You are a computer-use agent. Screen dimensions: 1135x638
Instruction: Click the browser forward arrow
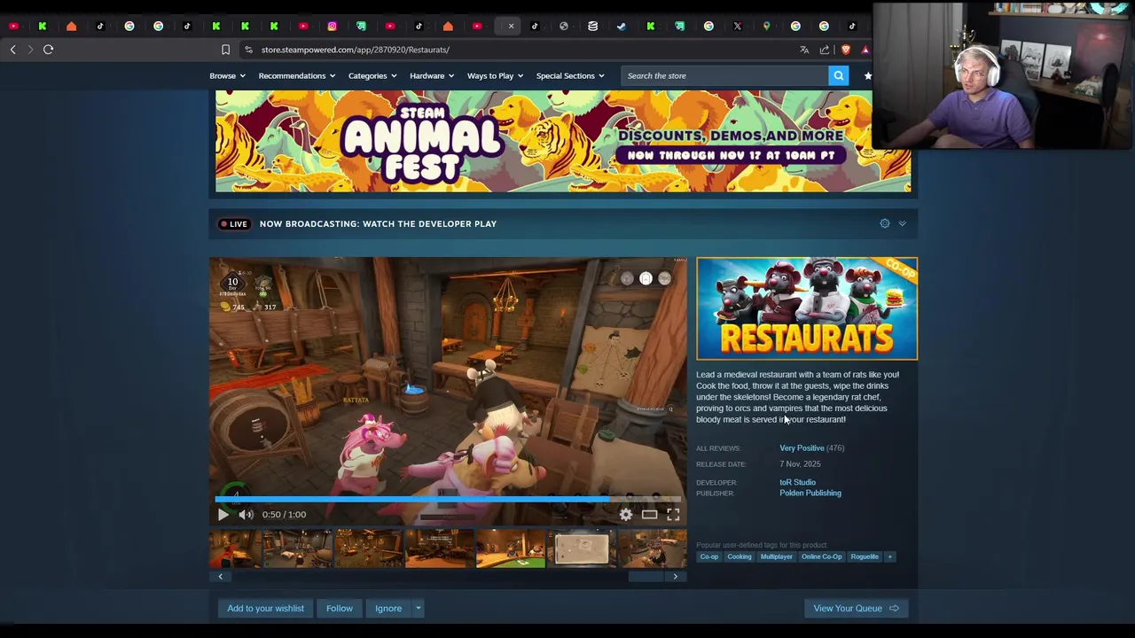click(x=30, y=50)
